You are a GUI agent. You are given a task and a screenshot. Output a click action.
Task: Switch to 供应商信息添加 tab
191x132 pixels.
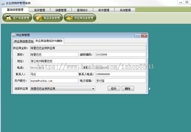click(24, 41)
